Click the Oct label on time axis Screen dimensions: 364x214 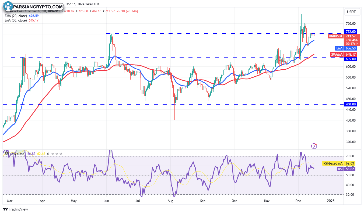pos(234,201)
